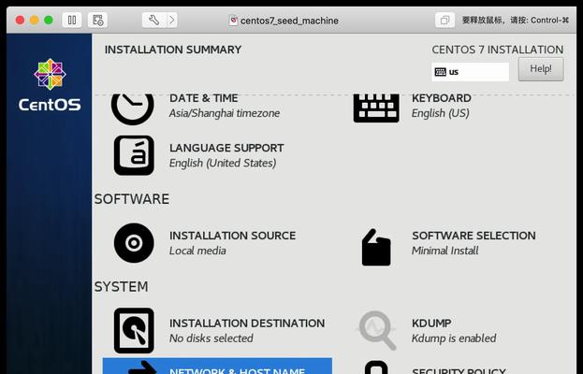583x374 pixels.
Task: Select DATE & TIME option
Action: point(204,98)
